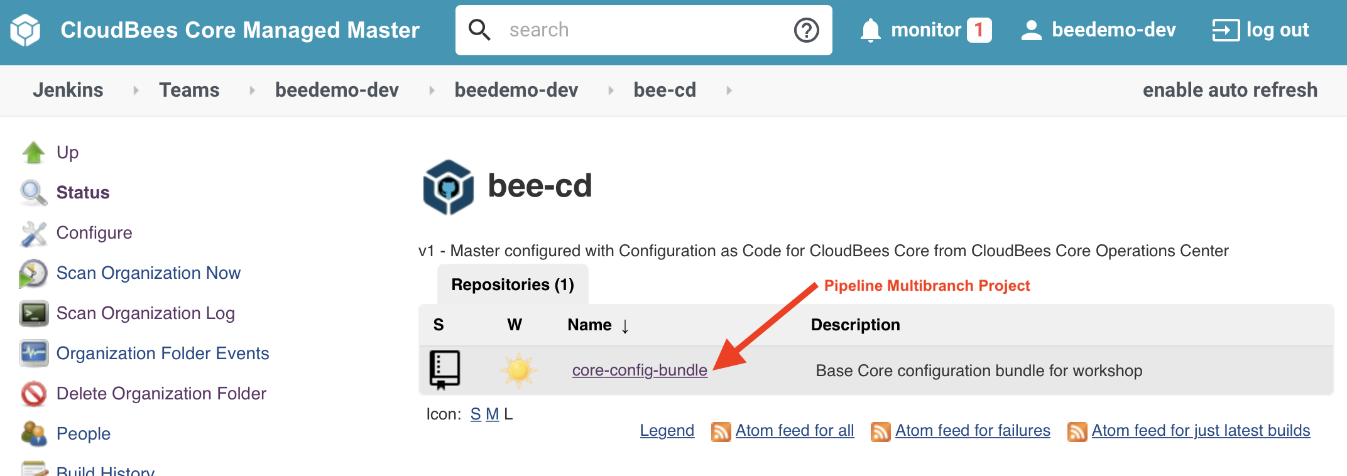Click RSS icon for Atom feed for all

(721, 432)
